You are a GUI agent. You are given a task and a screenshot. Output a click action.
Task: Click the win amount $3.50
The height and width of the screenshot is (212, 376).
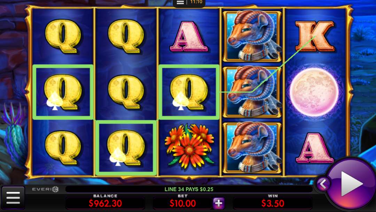(x=273, y=203)
